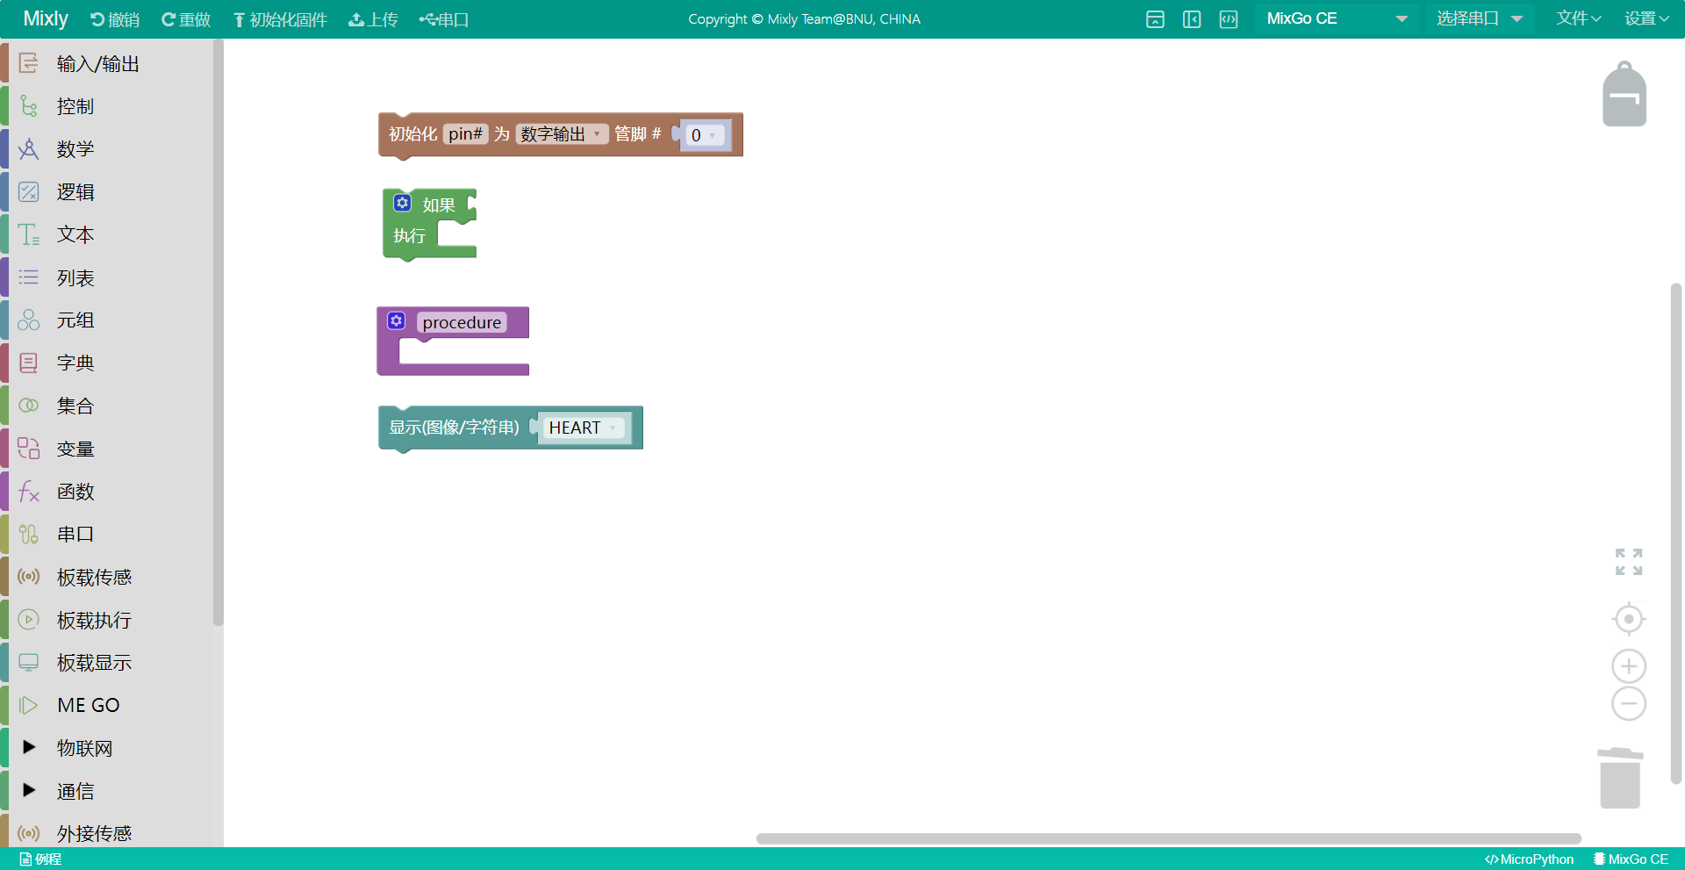The height and width of the screenshot is (870, 1685).
Task: Click 重做 redo button
Action: 186,19
